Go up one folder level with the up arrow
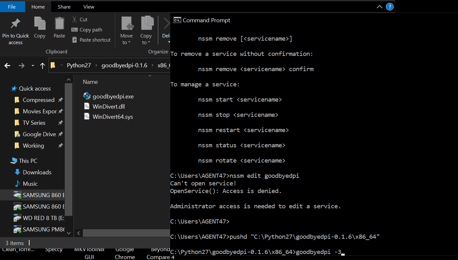The image size is (458, 260). point(43,65)
